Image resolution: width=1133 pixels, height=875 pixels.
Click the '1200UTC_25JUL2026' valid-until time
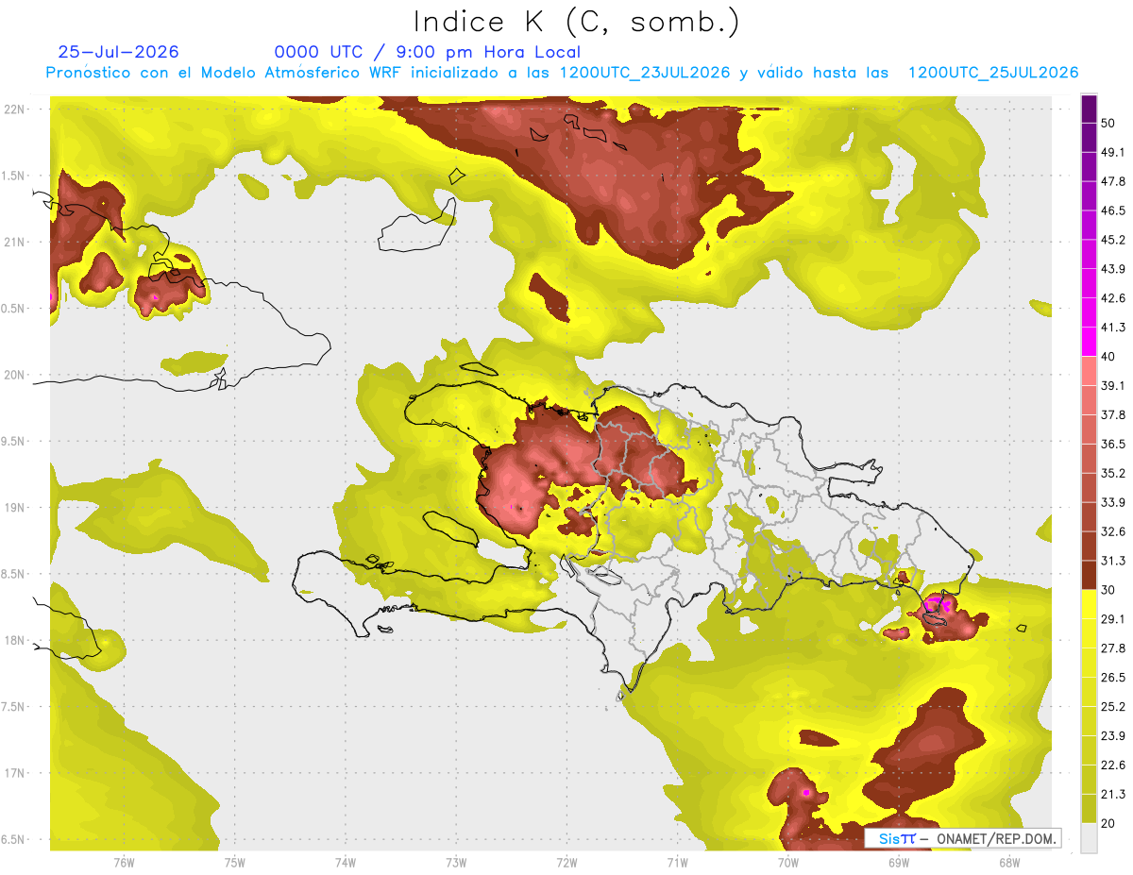coord(993,73)
